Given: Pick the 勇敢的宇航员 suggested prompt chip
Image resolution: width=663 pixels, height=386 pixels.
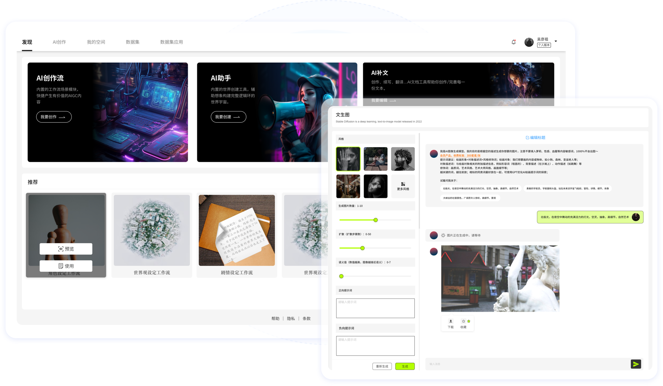Looking at the screenshot, I should [567, 189].
